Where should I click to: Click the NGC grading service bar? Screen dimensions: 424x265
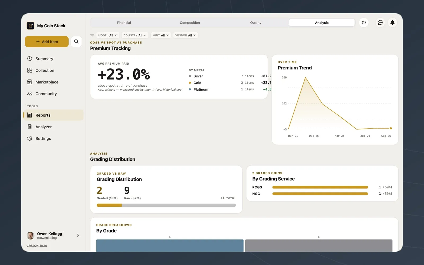[x=320, y=194]
